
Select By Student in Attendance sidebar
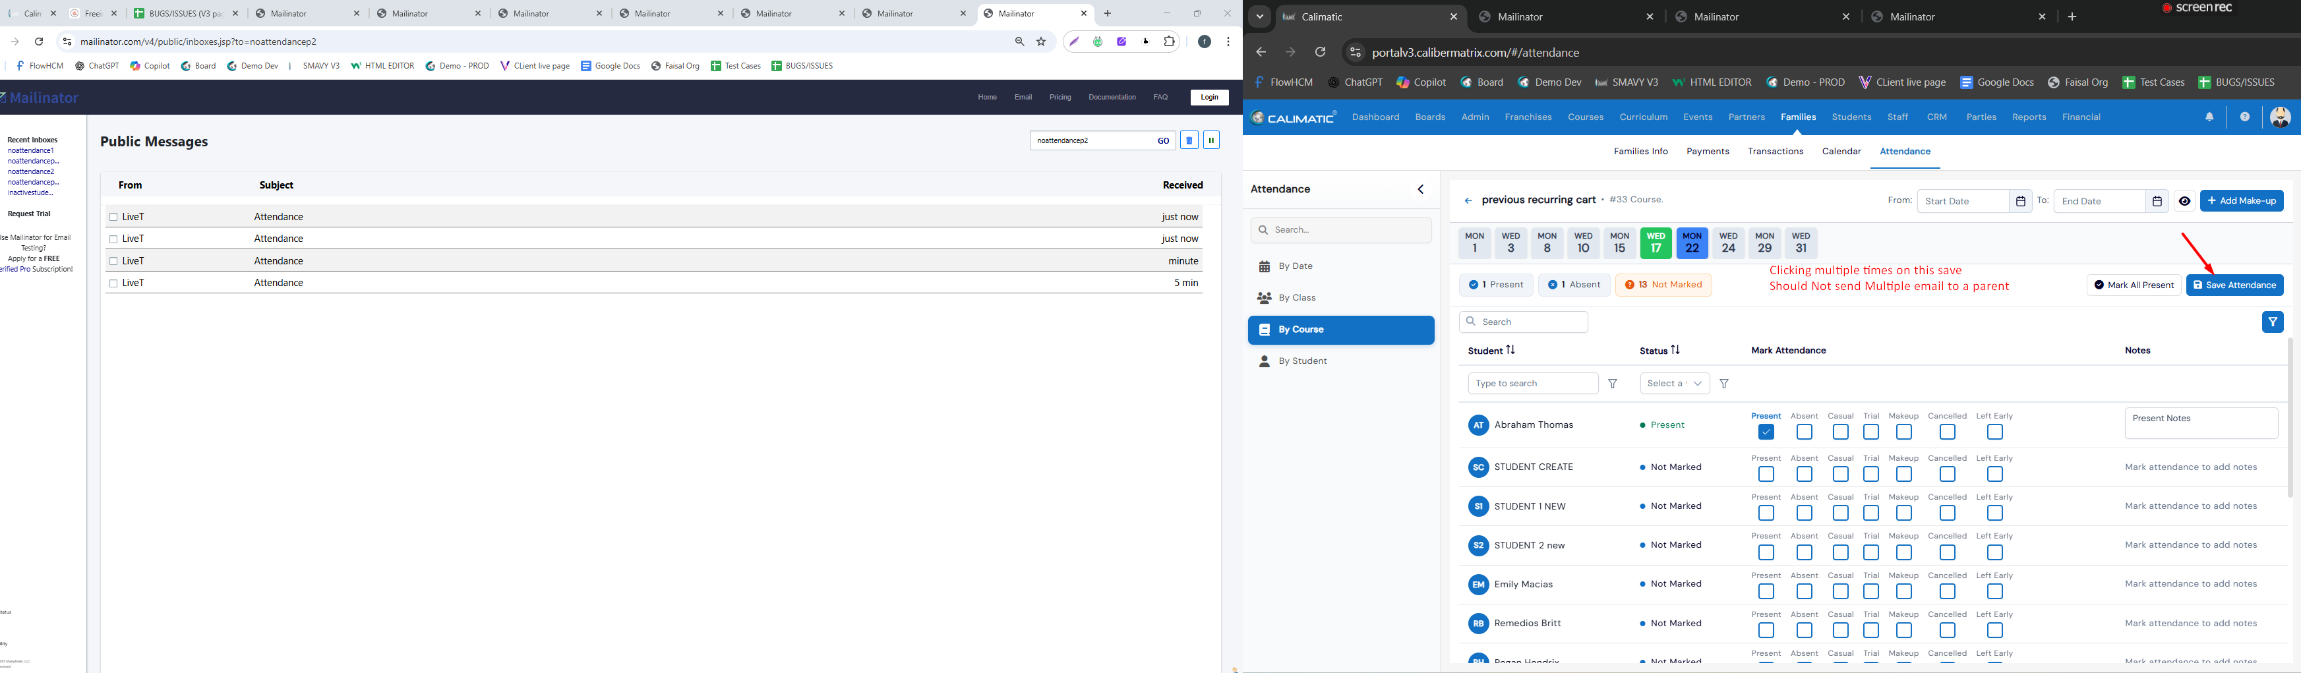(x=1341, y=361)
